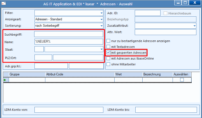Image resolution: width=202 pixels, height=118 pixels.
Task: Click into the Suchbegriff field
Action: coord(69,34)
